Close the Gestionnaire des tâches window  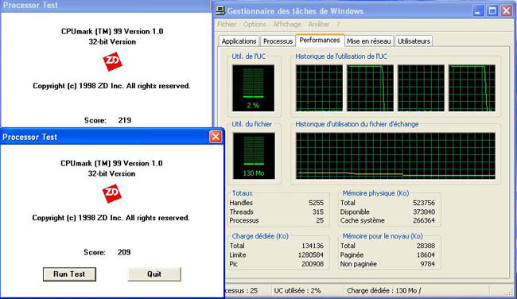507,11
